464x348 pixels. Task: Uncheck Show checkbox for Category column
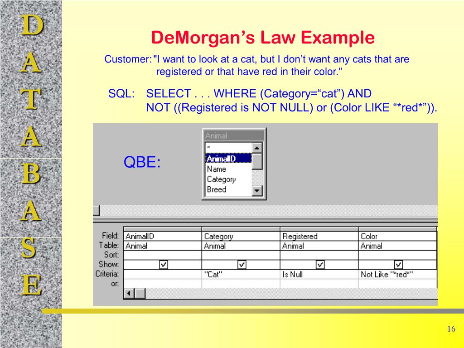[x=242, y=265]
